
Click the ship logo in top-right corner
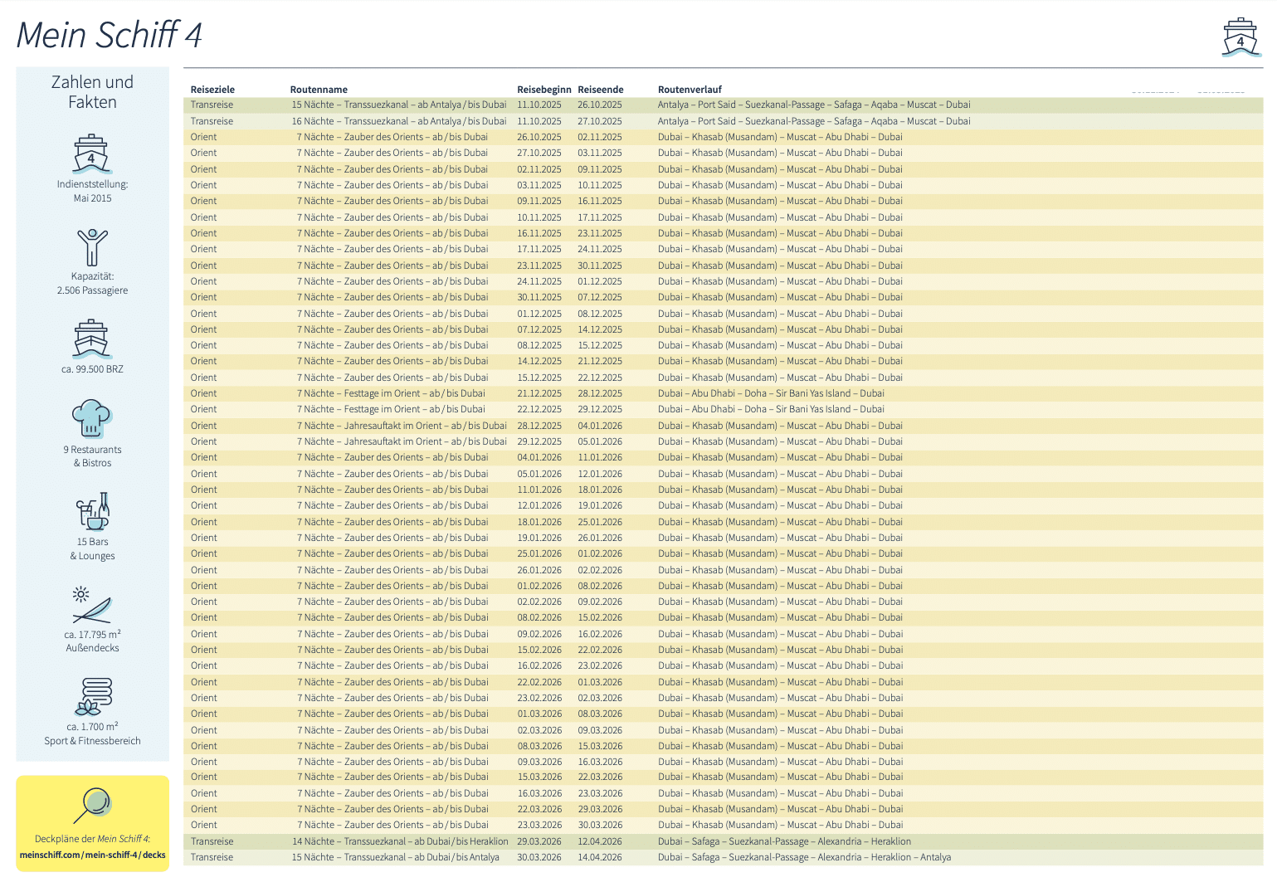coord(1240,37)
